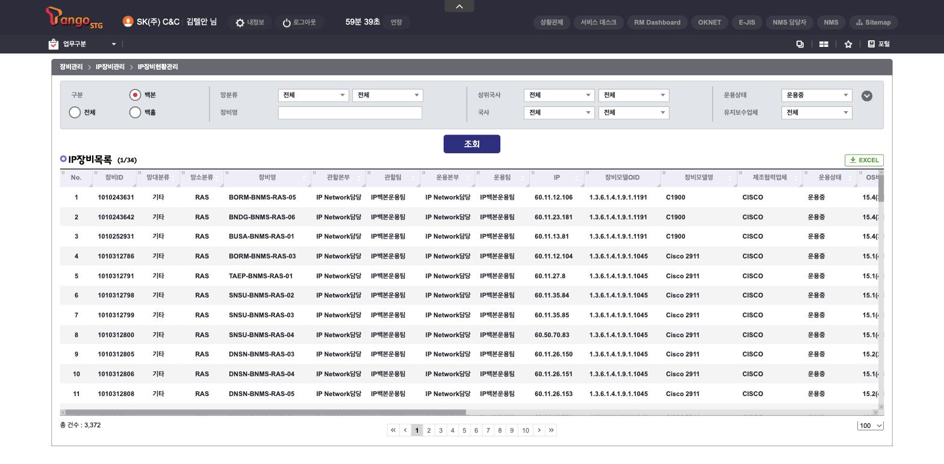Open the 운용상태 dropdown showing 운용중
The height and width of the screenshot is (464, 944).
pyautogui.click(x=817, y=95)
